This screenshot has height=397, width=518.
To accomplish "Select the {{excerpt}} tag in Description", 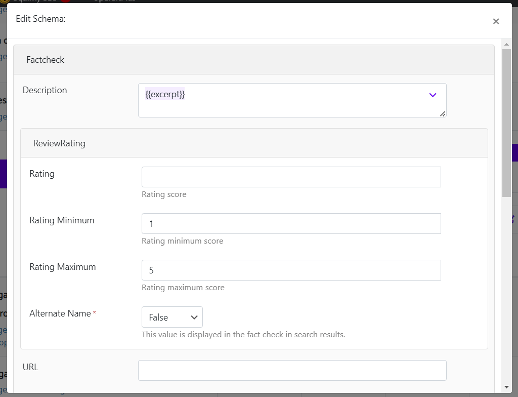I will tap(165, 94).
